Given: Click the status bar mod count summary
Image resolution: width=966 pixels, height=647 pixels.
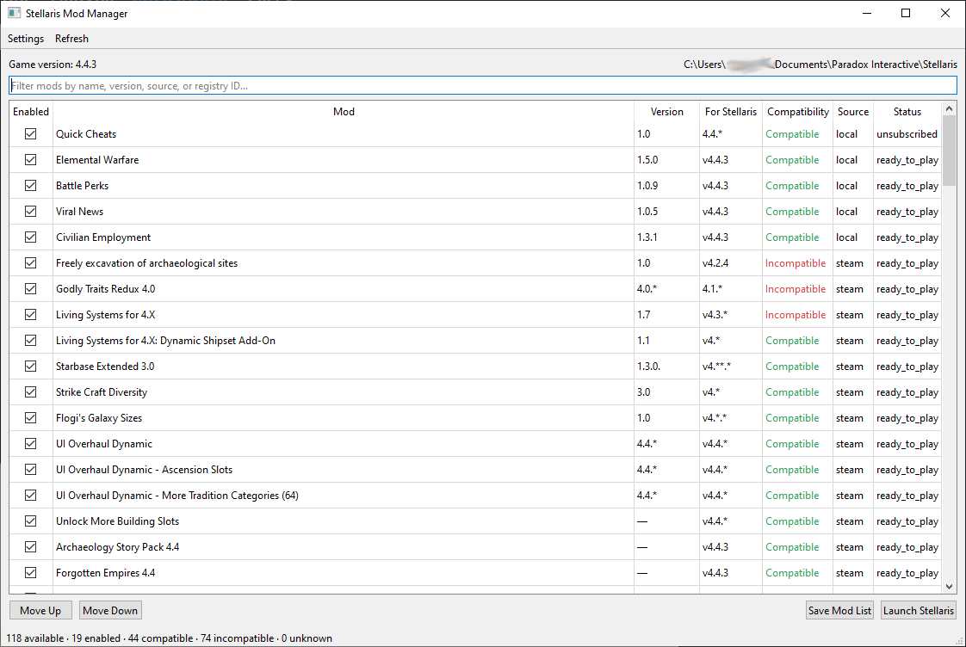Looking at the screenshot, I should click(169, 638).
